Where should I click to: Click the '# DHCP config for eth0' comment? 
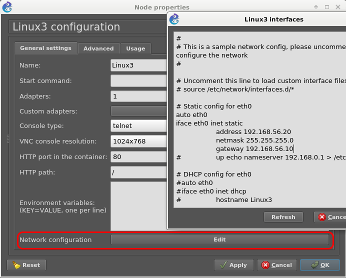214,174
